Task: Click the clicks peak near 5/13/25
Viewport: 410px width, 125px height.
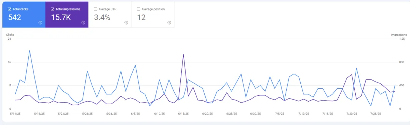Action: click(x=30, y=51)
